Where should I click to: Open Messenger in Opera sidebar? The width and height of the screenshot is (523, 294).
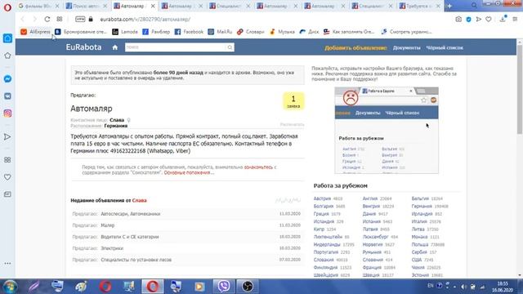point(7,79)
